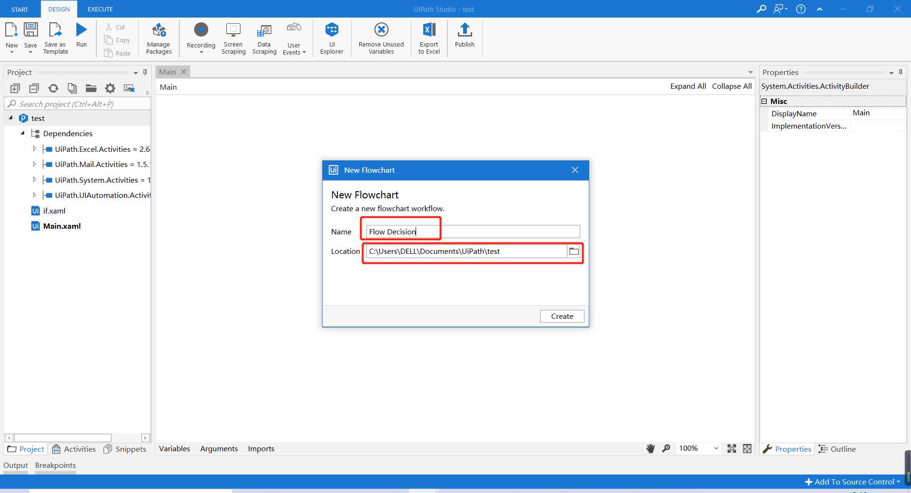The height and width of the screenshot is (493, 911).
Task: Open project folder icon in Project panel
Action: point(91,88)
